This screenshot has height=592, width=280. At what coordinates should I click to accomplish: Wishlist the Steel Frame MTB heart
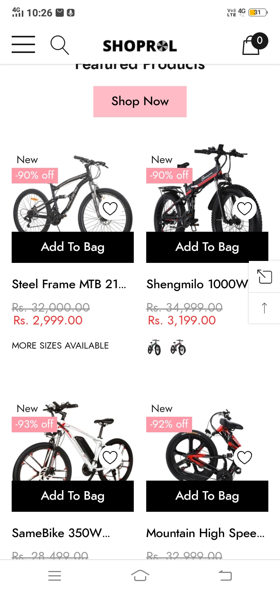click(x=110, y=209)
